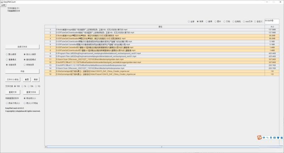This screenshot has width=284, height=153.
Task: Select the 自定义 file type filter
Action: point(258,21)
